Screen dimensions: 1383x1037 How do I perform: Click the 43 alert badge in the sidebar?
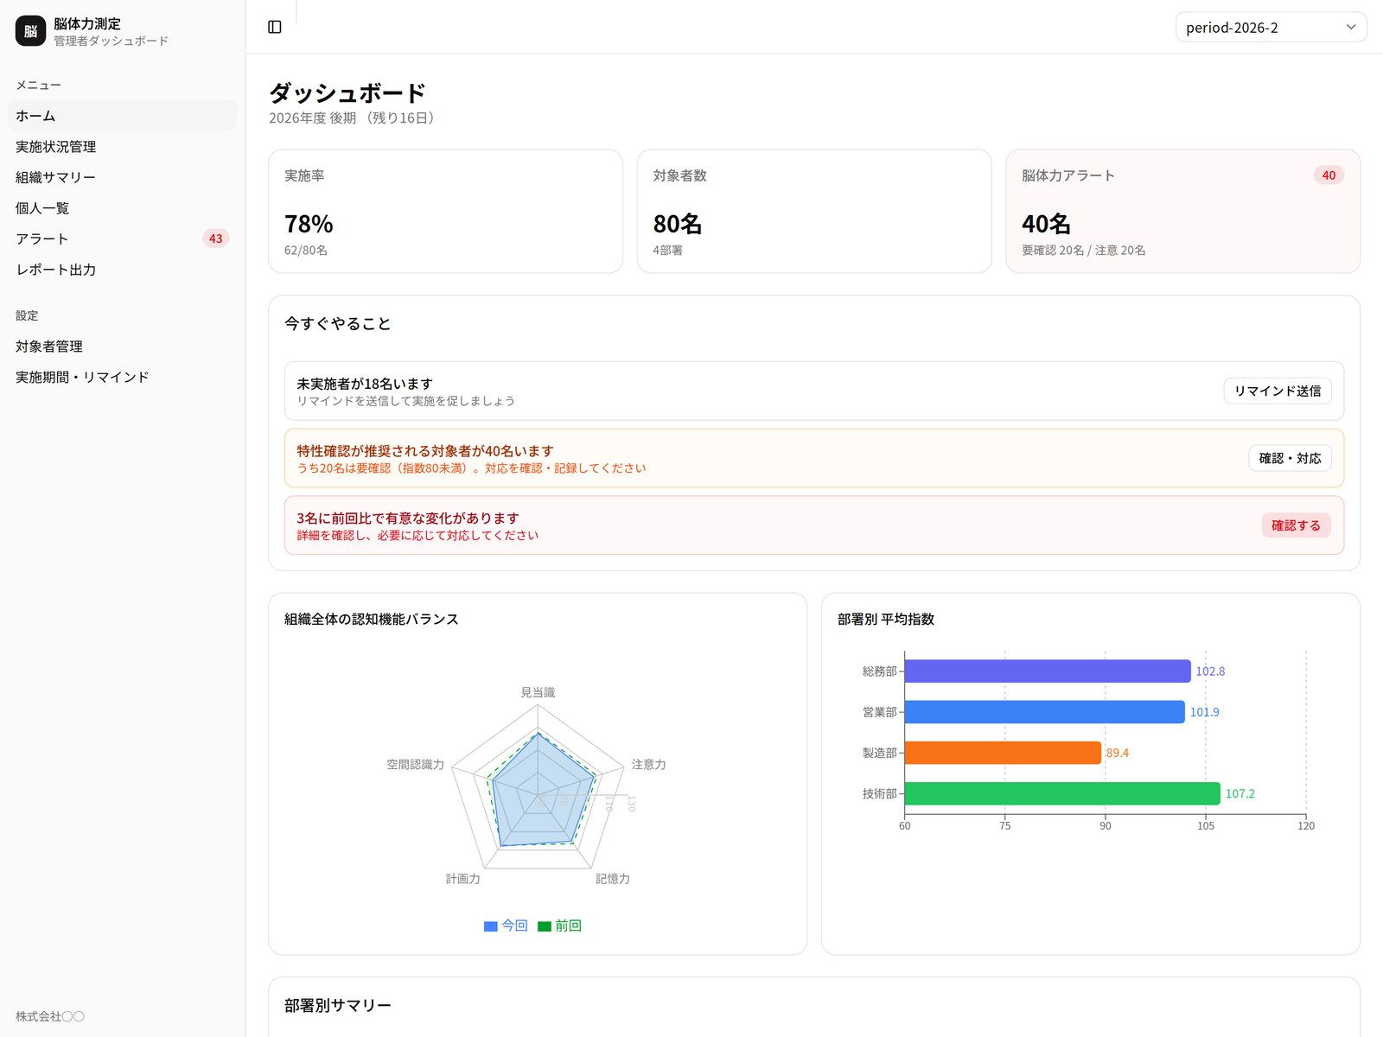215,239
